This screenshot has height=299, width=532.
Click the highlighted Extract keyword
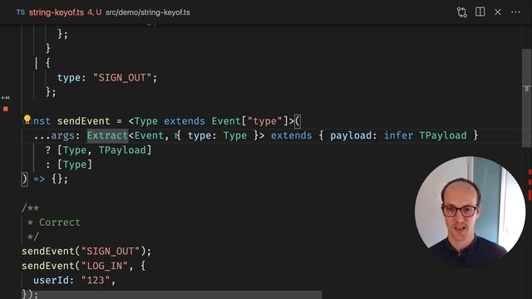107,135
